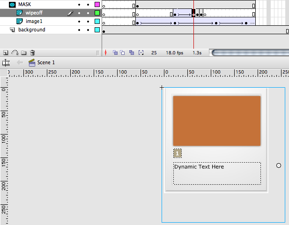
Task: Toggle lock dot for image1 layer
Action: tap(88, 22)
